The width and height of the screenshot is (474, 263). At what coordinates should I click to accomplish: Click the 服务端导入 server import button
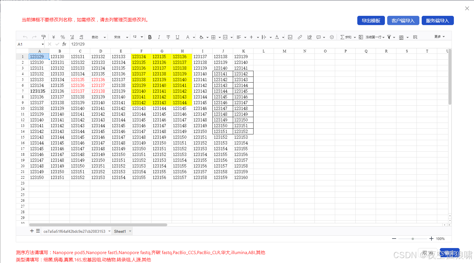[437, 20]
